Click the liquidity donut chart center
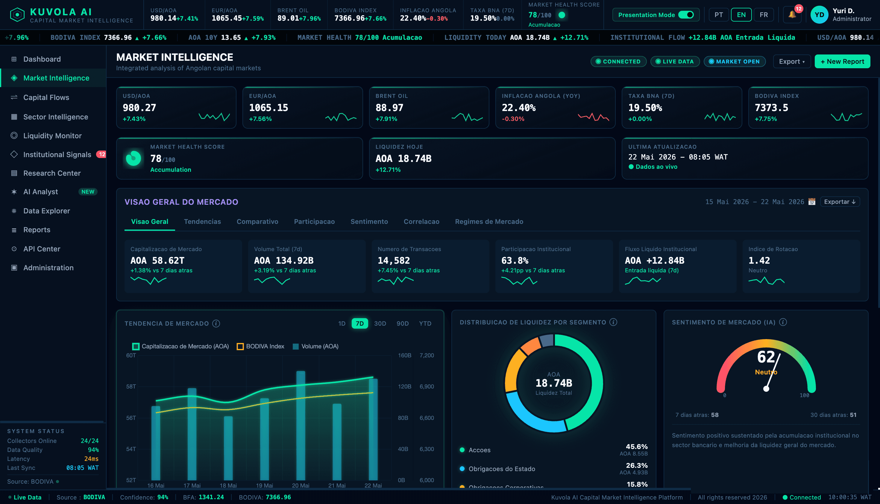Image resolution: width=880 pixels, height=504 pixels. pos(553,383)
